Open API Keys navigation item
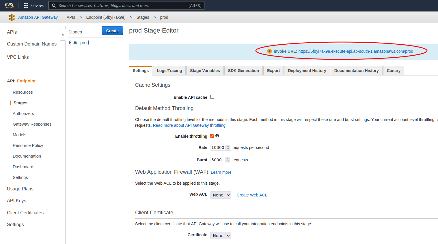Image resolution: width=438 pixels, height=244 pixels. click(x=16, y=201)
